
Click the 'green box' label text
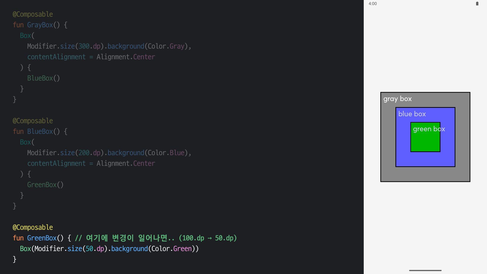click(x=429, y=129)
